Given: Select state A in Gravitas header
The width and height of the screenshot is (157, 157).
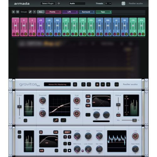Looking at the screenshot, I should coord(97,84).
